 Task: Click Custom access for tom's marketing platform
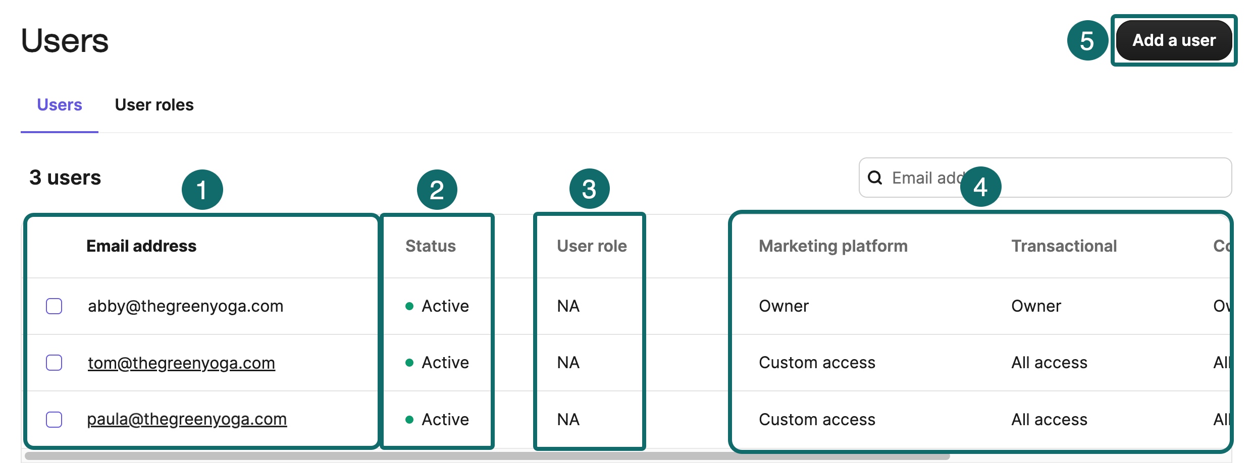(816, 363)
